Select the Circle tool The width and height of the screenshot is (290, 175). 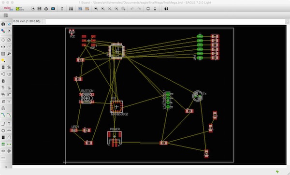pyautogui.click(x=3, y=131)
